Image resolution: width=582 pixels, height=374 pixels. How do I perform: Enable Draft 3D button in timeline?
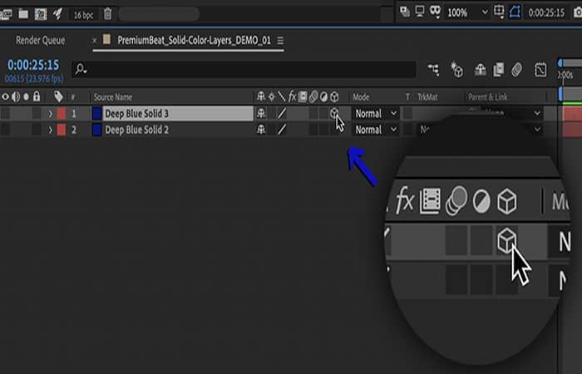[456, 69]
